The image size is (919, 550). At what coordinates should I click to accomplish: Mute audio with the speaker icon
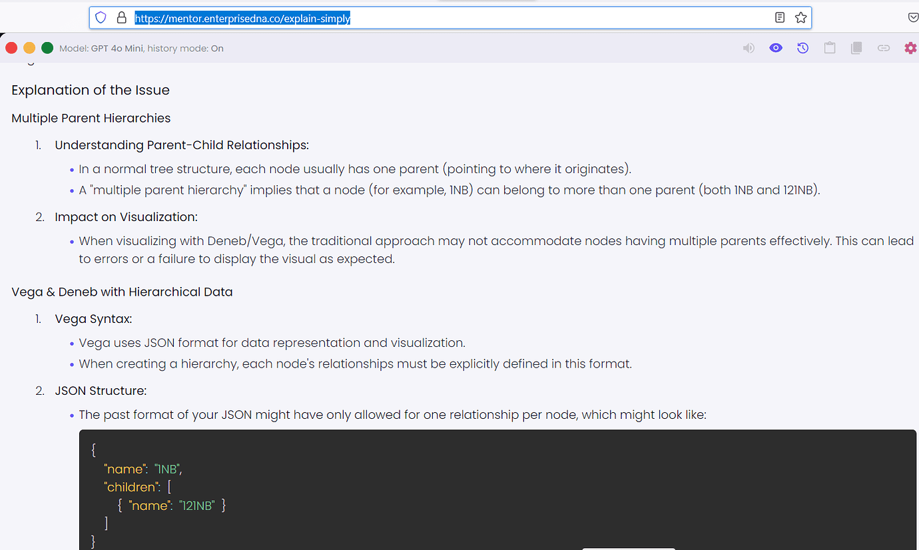749,47
